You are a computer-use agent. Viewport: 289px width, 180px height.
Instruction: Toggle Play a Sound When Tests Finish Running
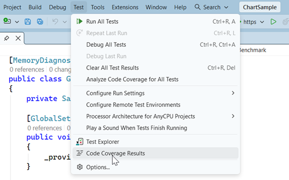[155, 128]
